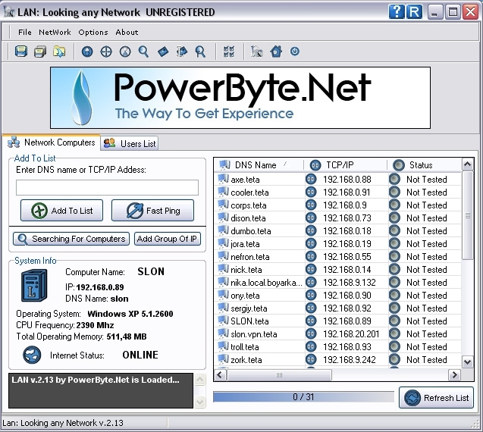
Task: Select the jora.teta entry
Action: tap(245, 244)
